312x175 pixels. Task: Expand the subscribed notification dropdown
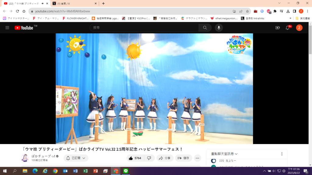tap(76, 158)
